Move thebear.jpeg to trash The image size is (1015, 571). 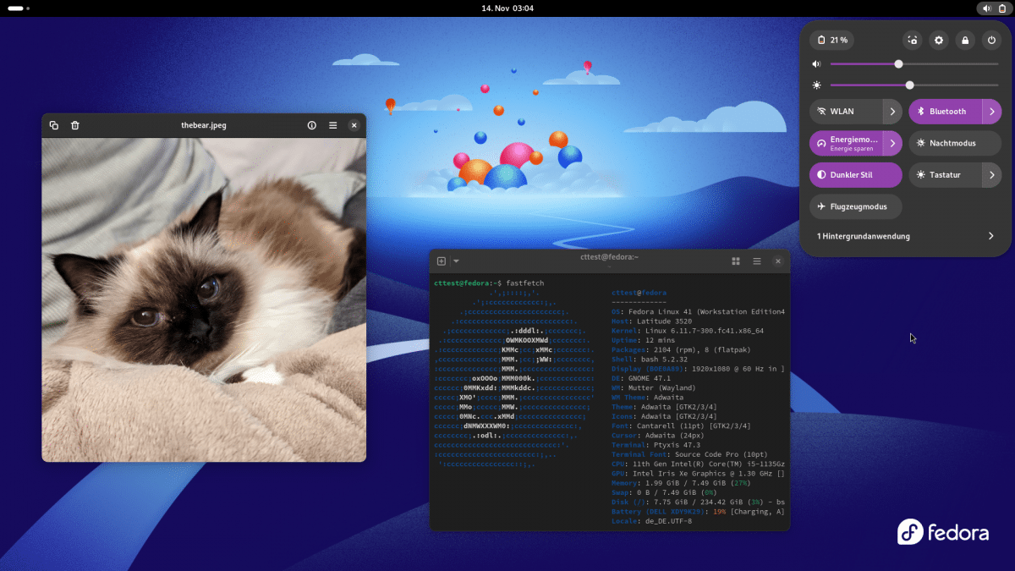[75, 125]
